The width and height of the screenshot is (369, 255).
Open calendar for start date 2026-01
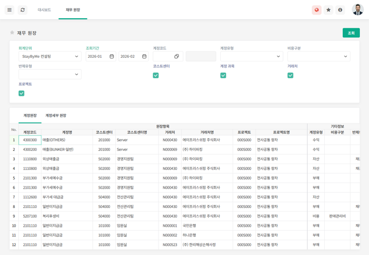112,57
